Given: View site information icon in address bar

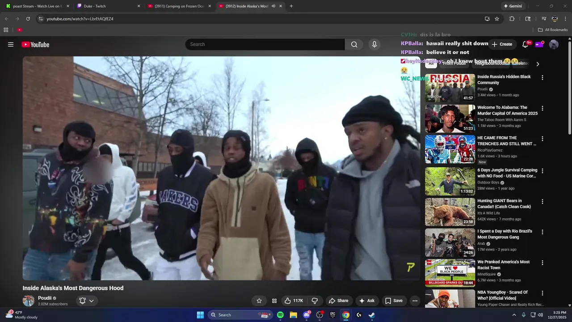Looking at the screenshot, I should [41, 19].
